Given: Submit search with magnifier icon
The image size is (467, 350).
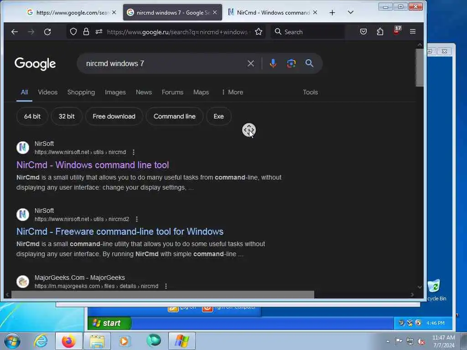Looking at the screenshot, I should (309, 63).
